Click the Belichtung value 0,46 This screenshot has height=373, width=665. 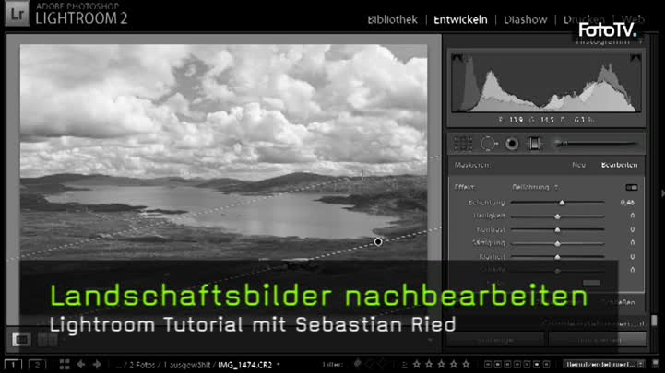627,203
